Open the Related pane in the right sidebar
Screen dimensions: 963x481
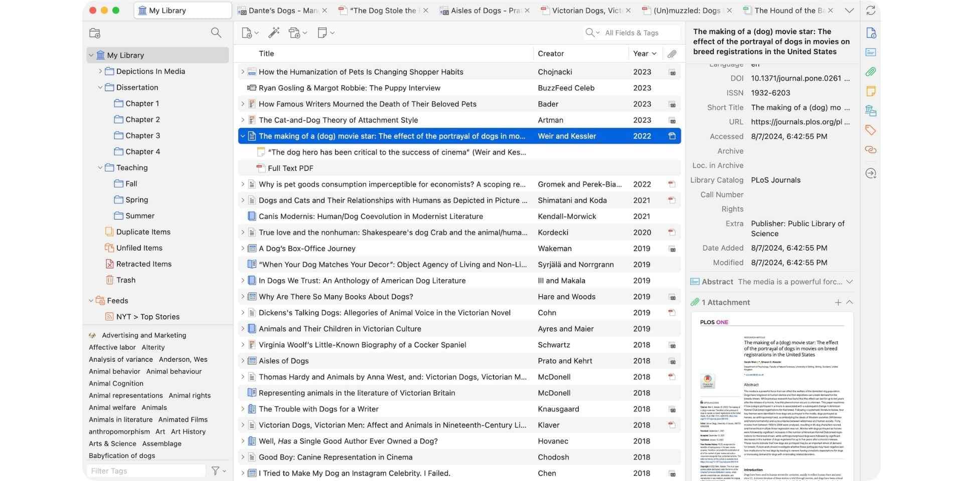[x=871, y=149]
